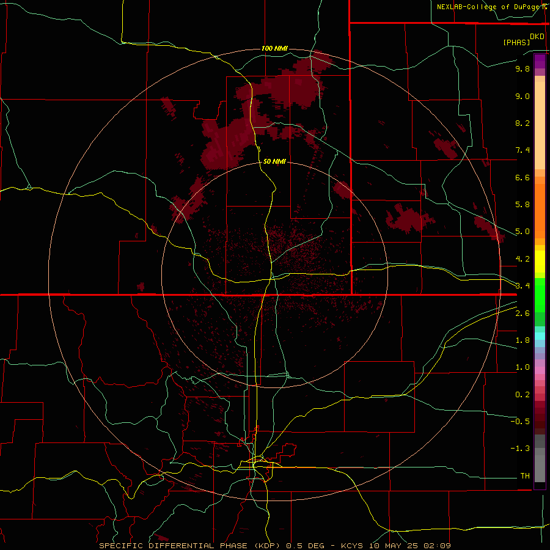Click the 50 NMI range ring label
Viewport: 550px width, 550px height.
point(274,161)
